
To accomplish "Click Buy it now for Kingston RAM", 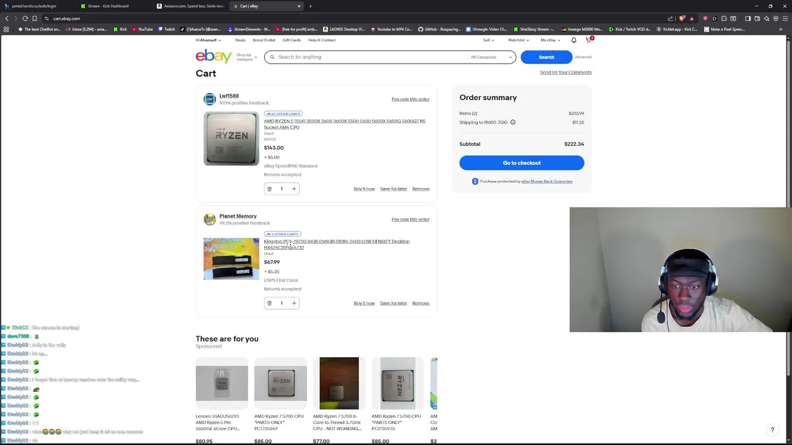I will [364, 303].
